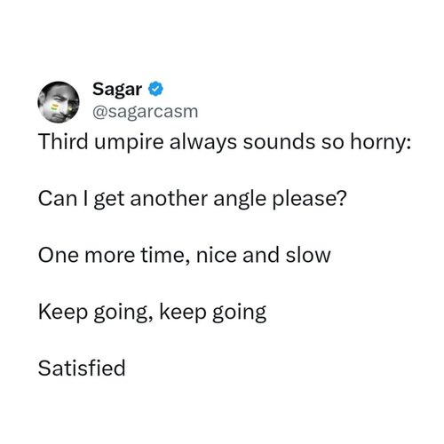Open Sagar's profile picture
444x444 pixels.
click(59, 102)
